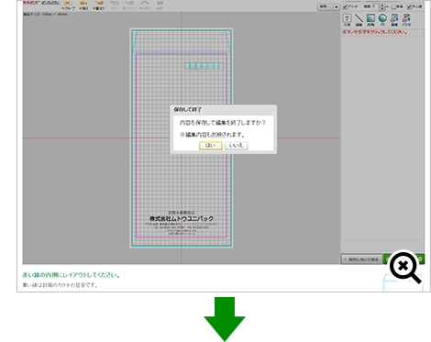Toggle the 吸着 snap checkbox

click(393, 6)
